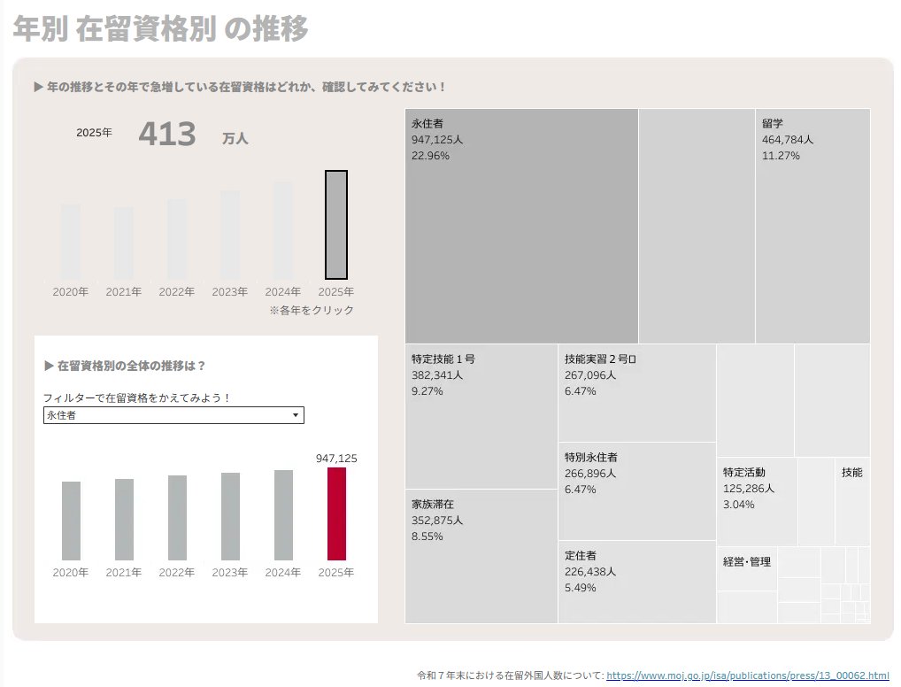The height and width of the screenshot is (687, 901).
Task: Select the 2021年 bar in the total chart
Action: click(x=124, y=243)
